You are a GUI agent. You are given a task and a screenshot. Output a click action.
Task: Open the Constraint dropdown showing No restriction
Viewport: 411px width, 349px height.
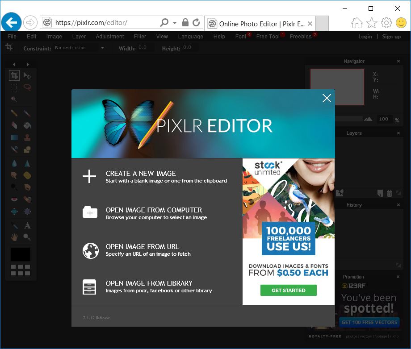[80, 48]
